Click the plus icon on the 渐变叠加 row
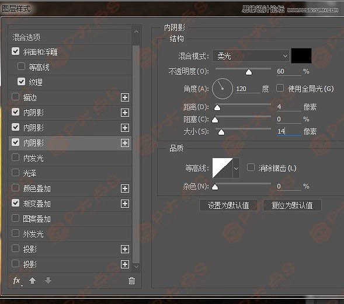344x304 pixels. coord(125,204)
